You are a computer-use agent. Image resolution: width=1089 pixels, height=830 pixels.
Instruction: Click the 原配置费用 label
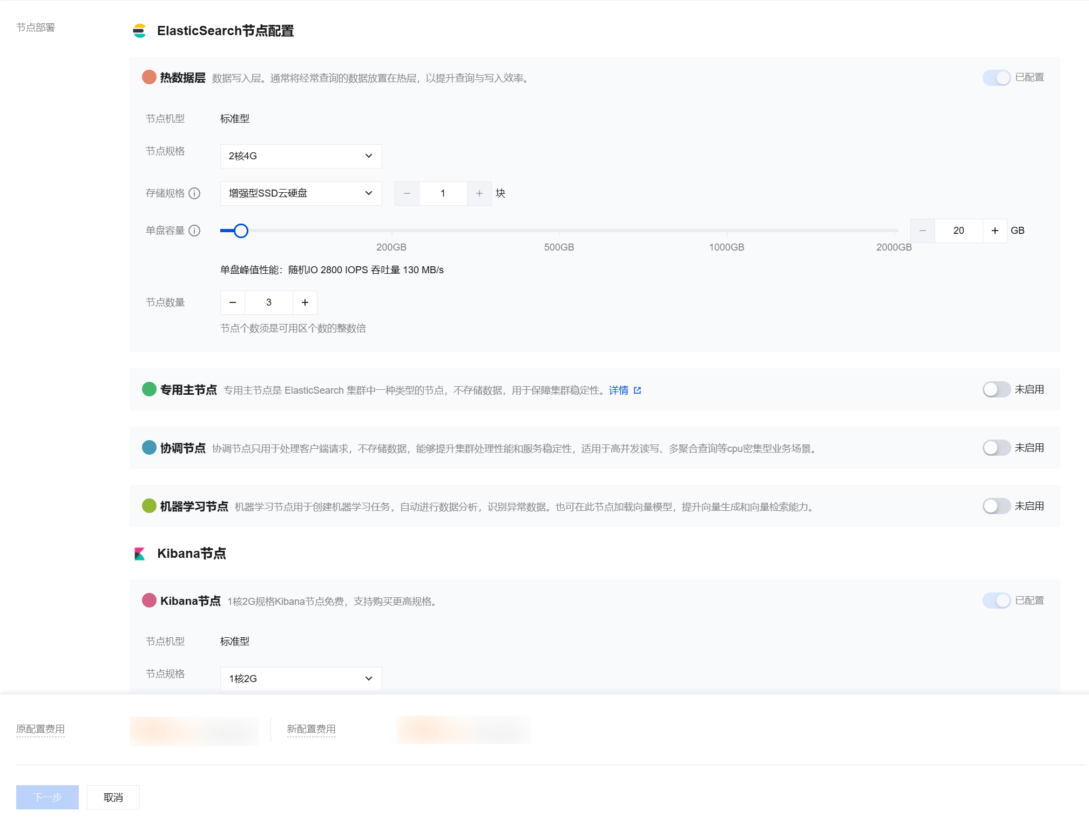pyautogui.click(x=40, y=729)
